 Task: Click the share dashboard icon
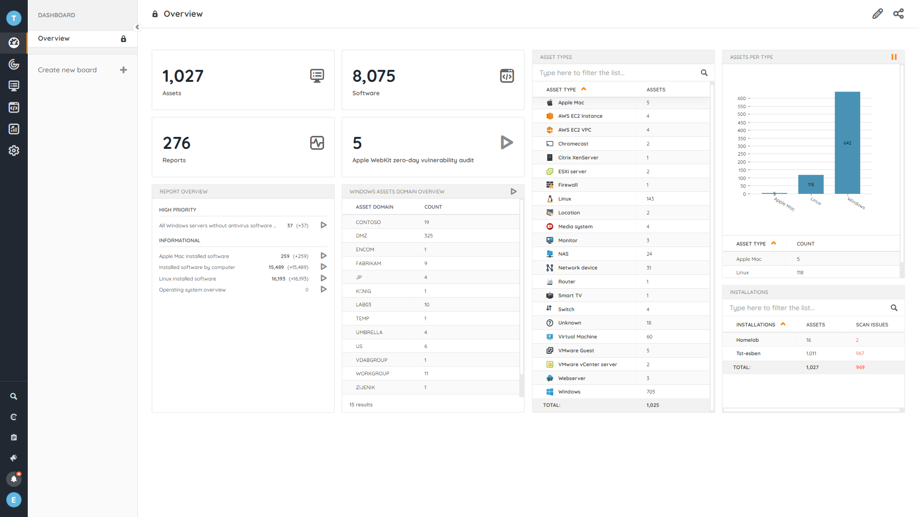click(x=898, y=14)
